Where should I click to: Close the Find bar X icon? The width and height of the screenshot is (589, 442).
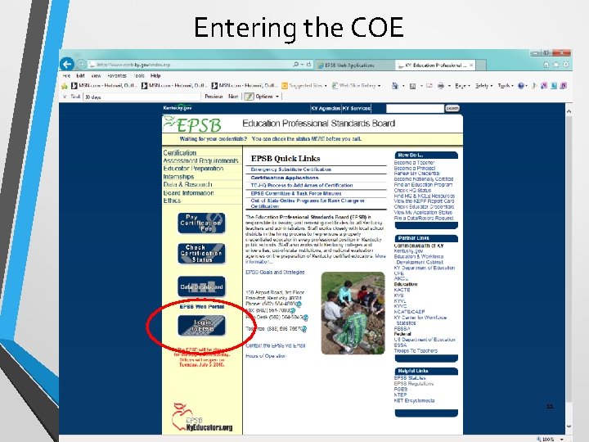65,97
